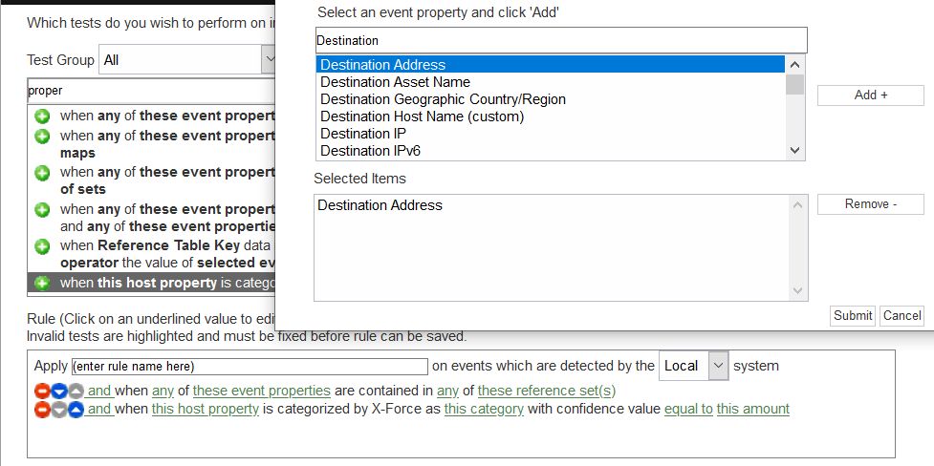
Task: Click the 'this category' link
Action: tap(484, 410)
